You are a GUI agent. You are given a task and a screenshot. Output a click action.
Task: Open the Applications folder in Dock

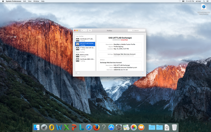click(x=152, y=127)
